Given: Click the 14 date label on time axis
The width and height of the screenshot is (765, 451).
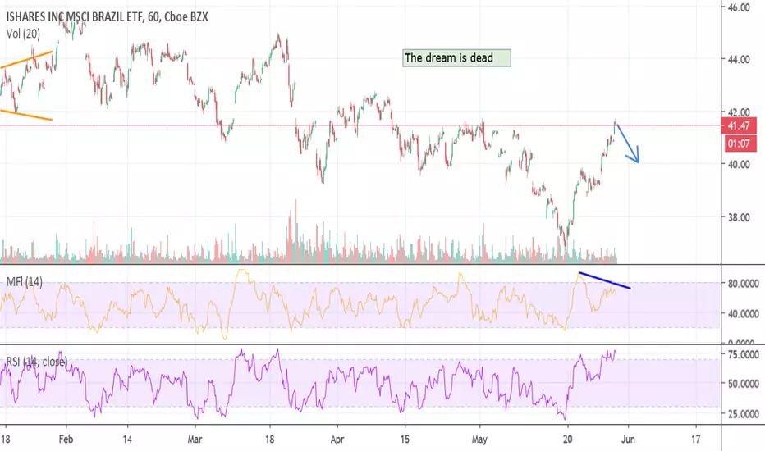Looking at the screenshot, I should [127, 440].
